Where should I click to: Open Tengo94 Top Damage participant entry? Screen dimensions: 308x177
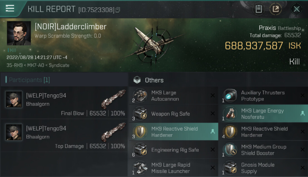tap(64, 135)
